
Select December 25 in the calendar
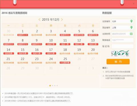(x=65, y=60)
